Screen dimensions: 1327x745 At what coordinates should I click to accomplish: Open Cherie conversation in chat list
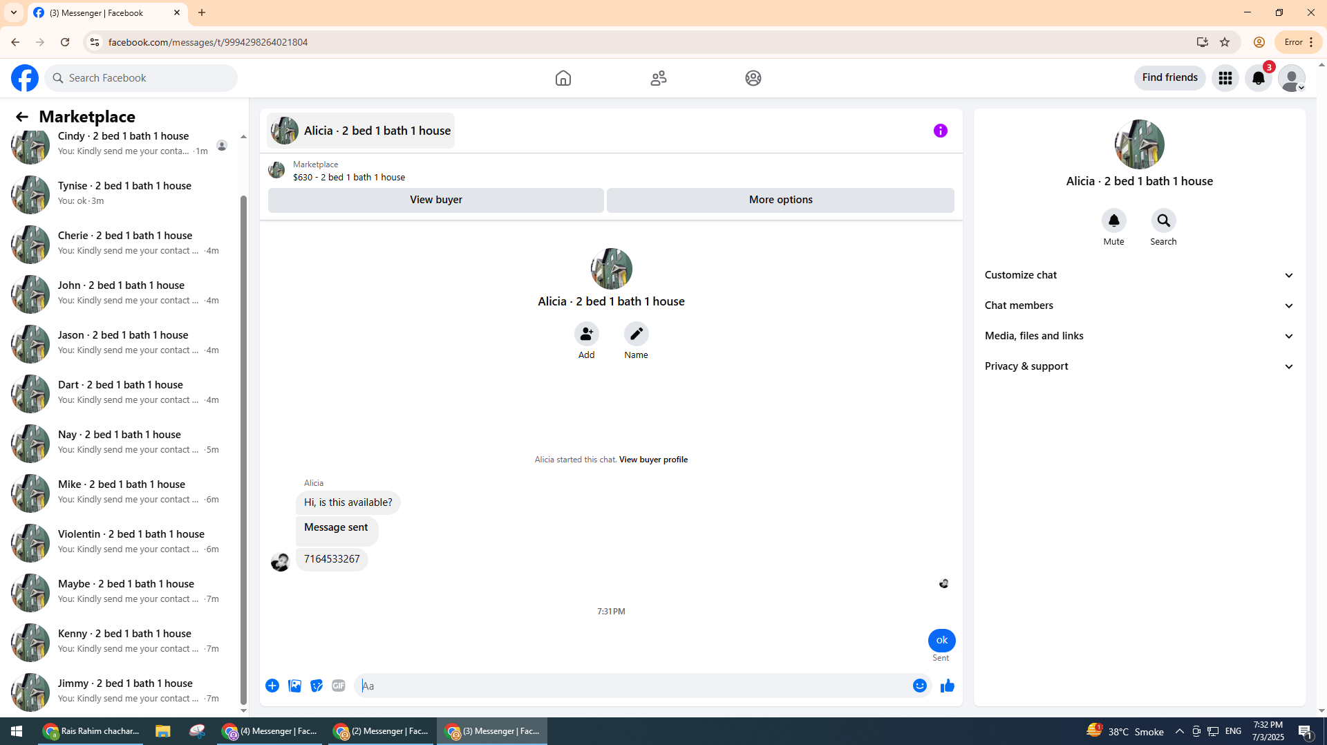tap(121, 243)
